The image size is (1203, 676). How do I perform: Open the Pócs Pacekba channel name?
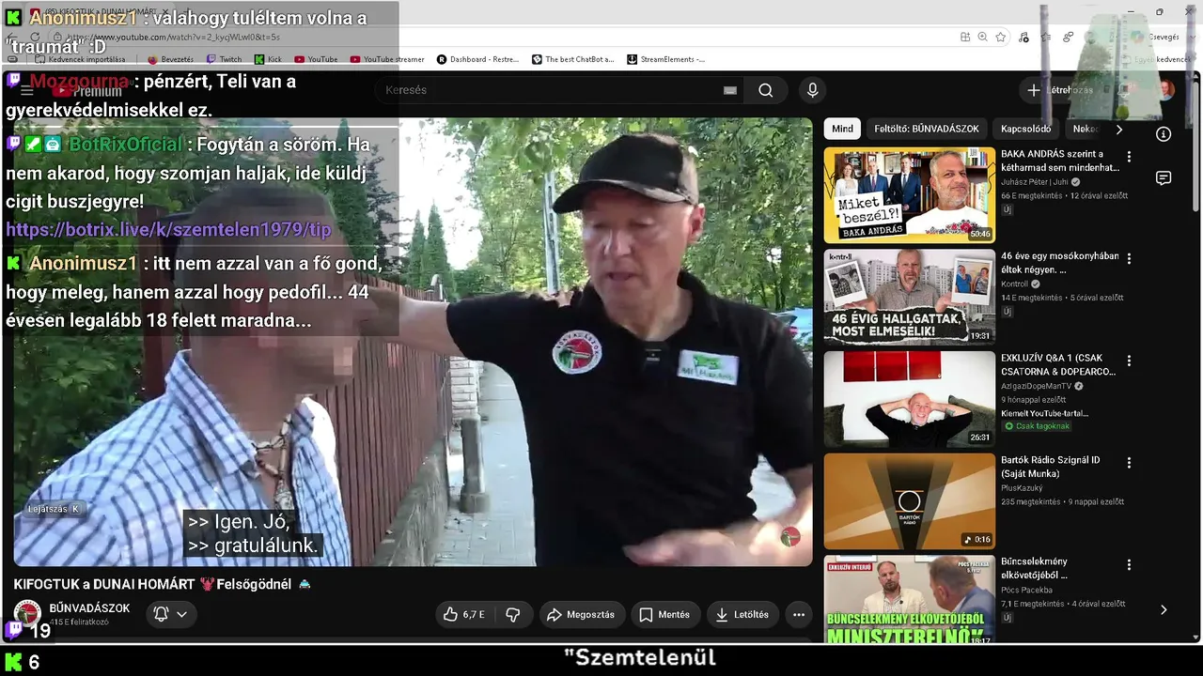pyautogui.click(x=1026, y=590)
